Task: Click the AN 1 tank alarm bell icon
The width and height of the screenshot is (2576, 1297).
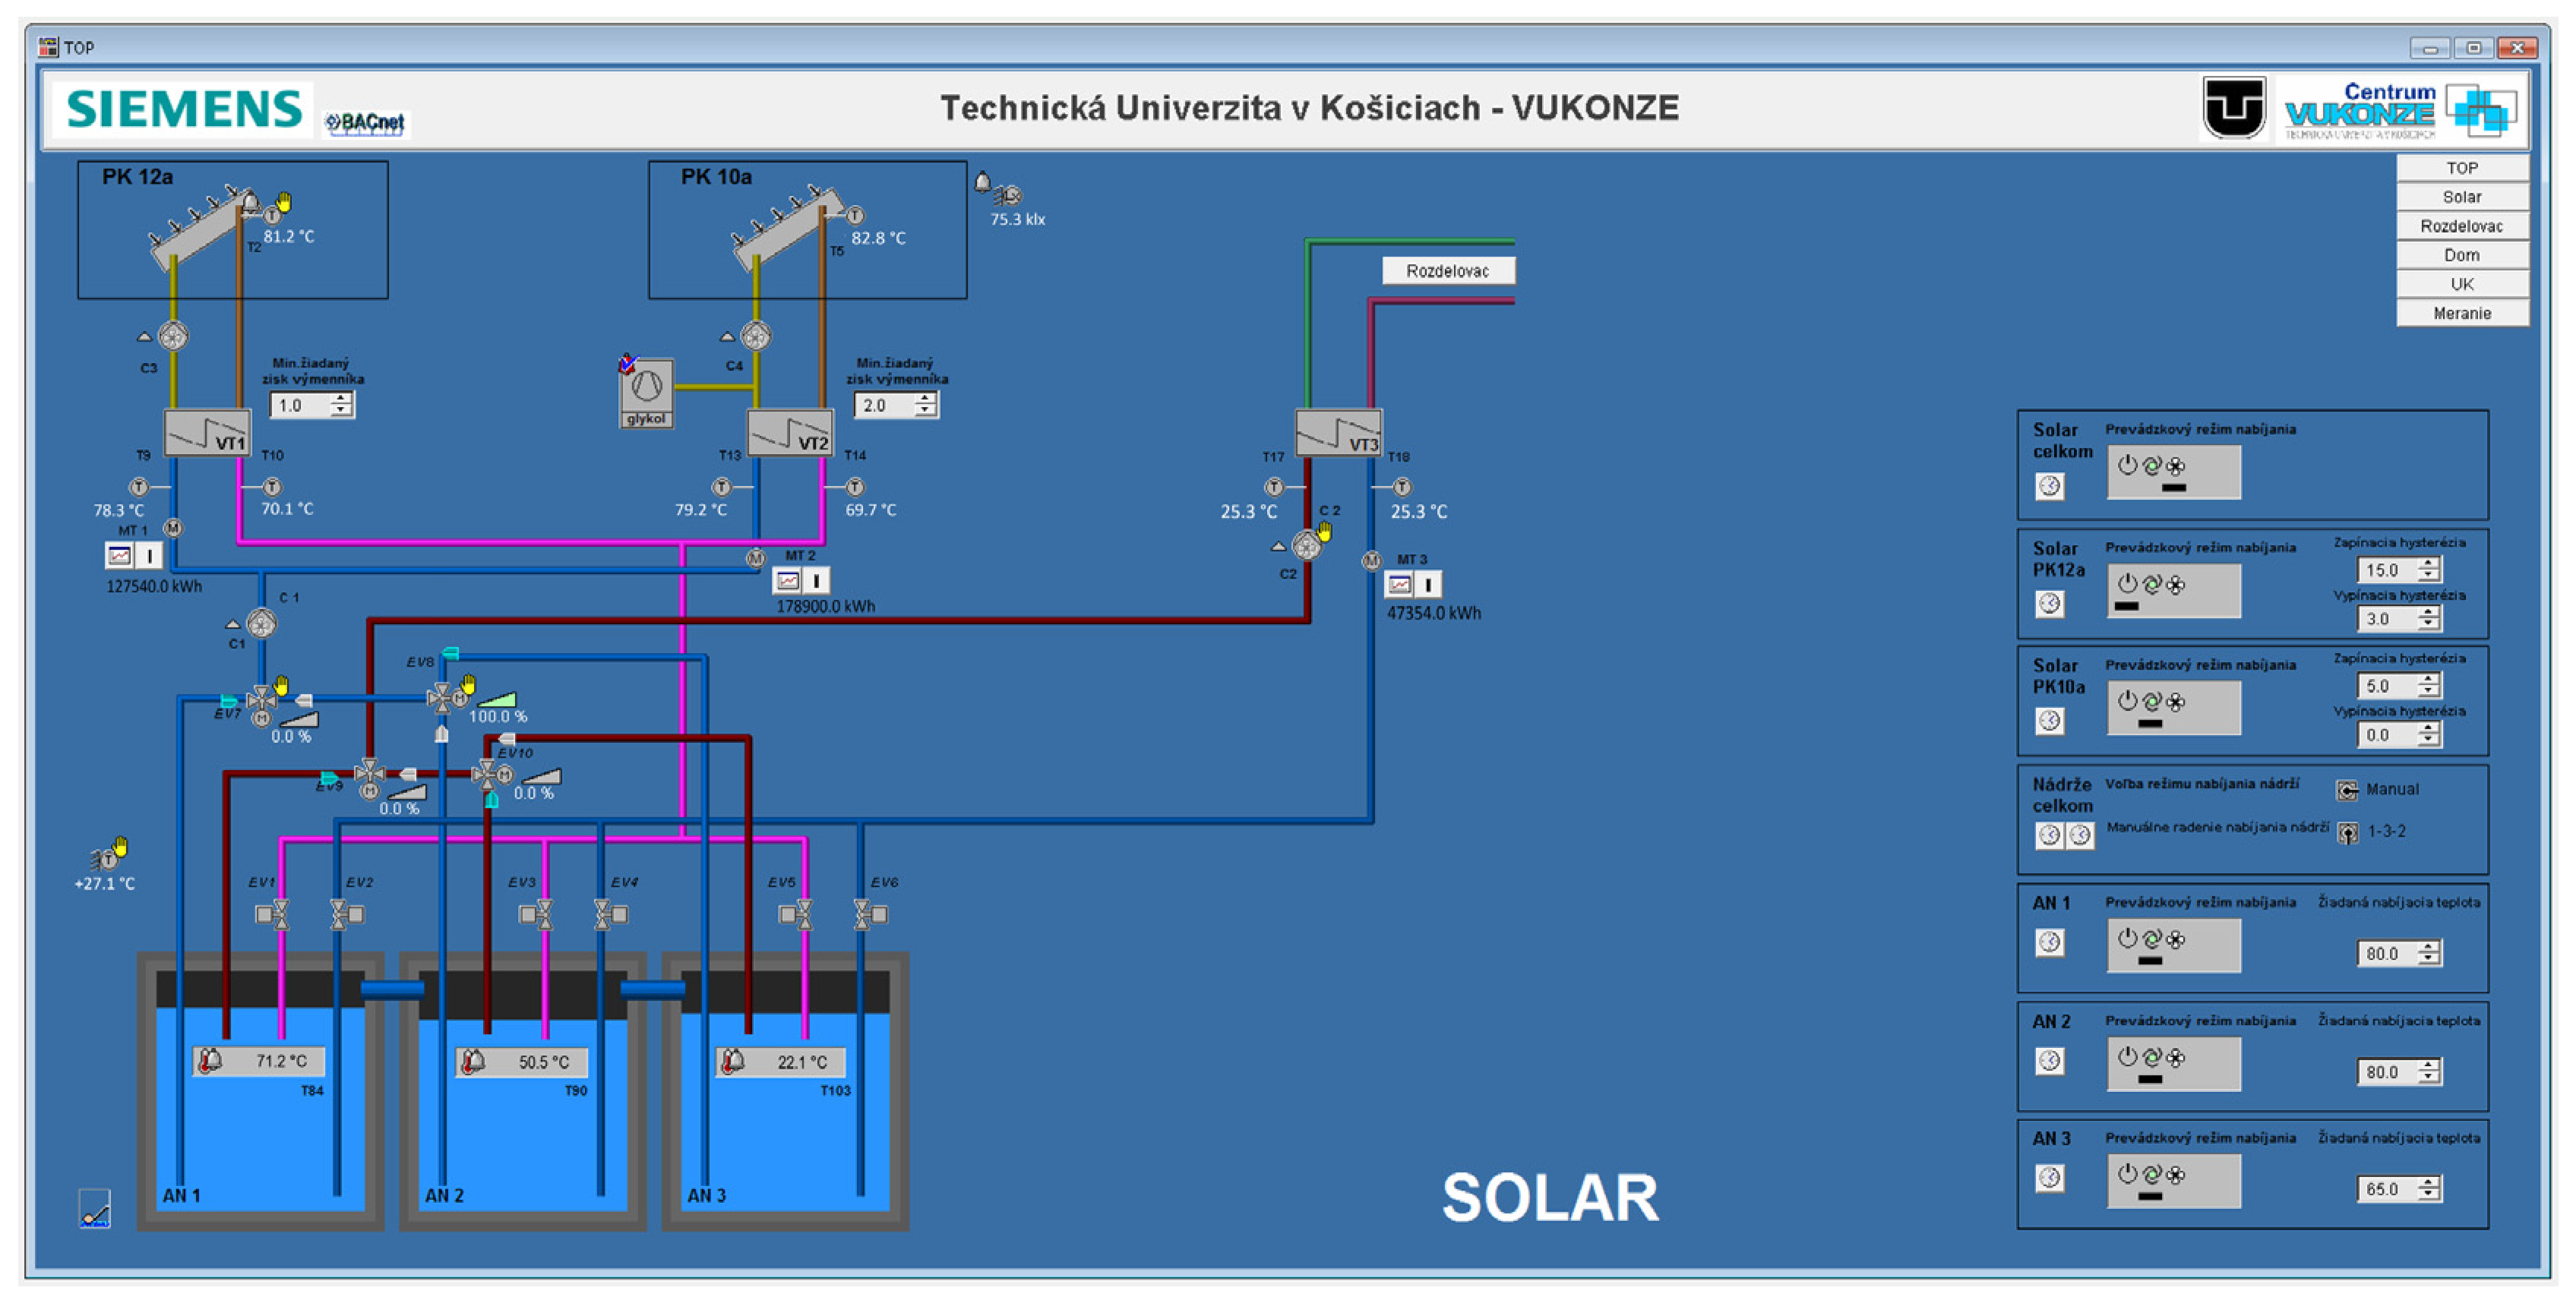Action: coord(210,1060)
